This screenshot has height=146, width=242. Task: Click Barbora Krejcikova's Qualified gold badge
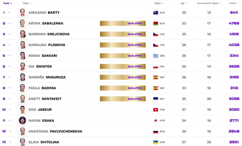122,34
